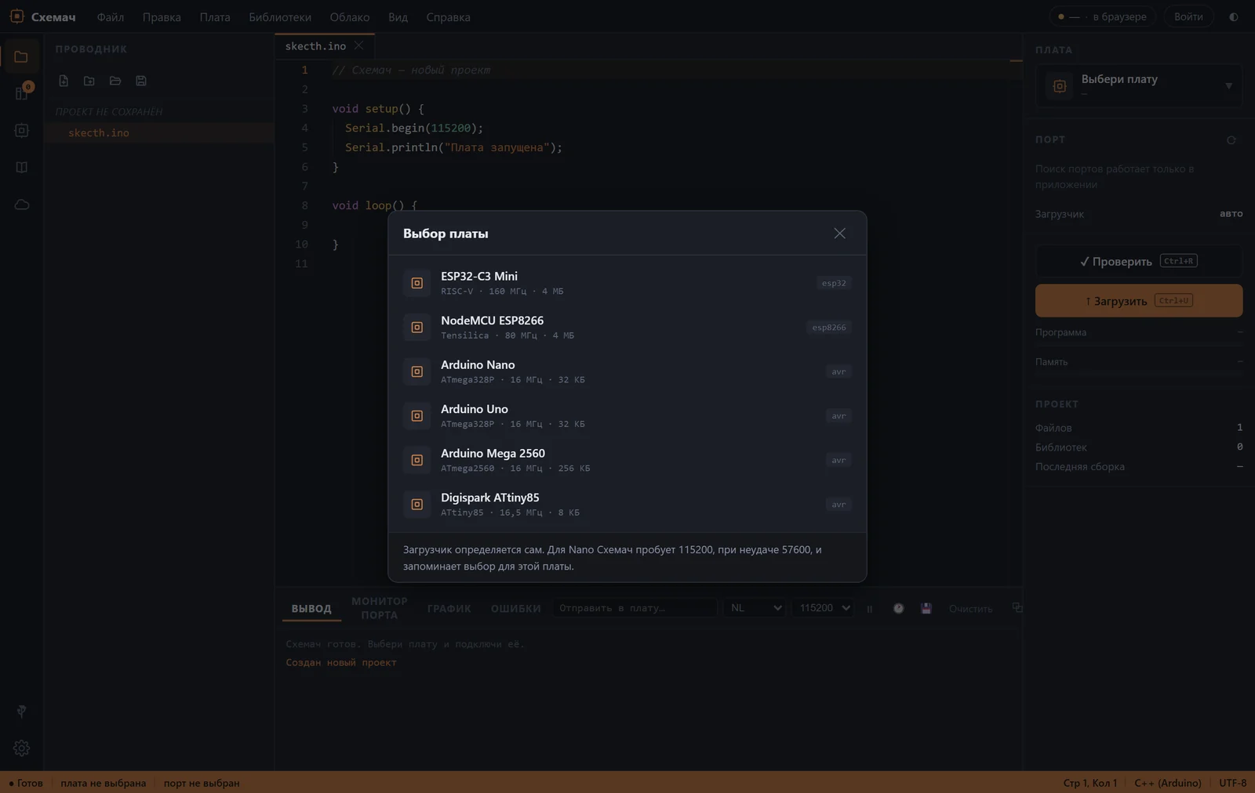Click the 'Последняя сборка' project row

(1139, 467)
